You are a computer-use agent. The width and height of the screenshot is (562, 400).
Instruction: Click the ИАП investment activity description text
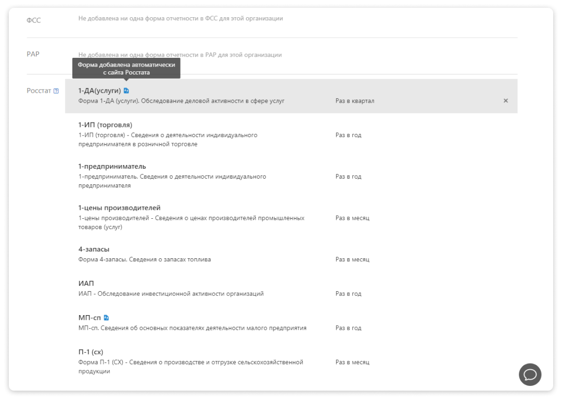coord(171,294)
